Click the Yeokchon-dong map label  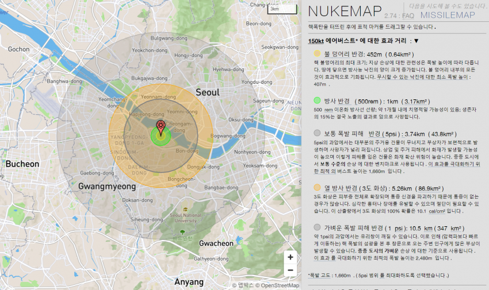150,51
